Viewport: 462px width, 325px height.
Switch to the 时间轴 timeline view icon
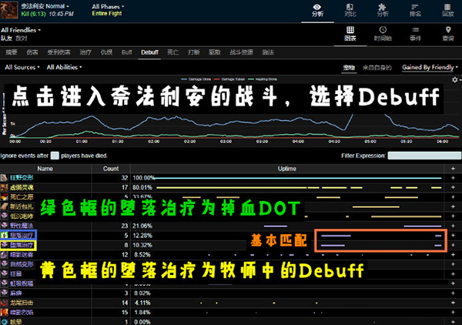coord(382,33)
